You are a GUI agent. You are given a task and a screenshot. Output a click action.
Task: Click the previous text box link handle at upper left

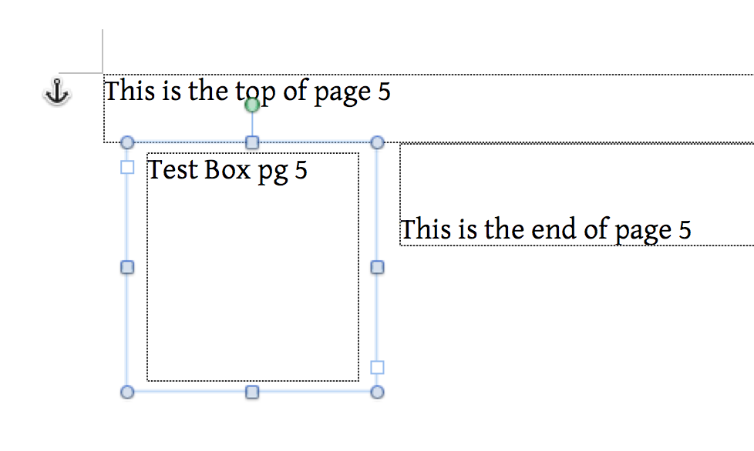[127, 168]
